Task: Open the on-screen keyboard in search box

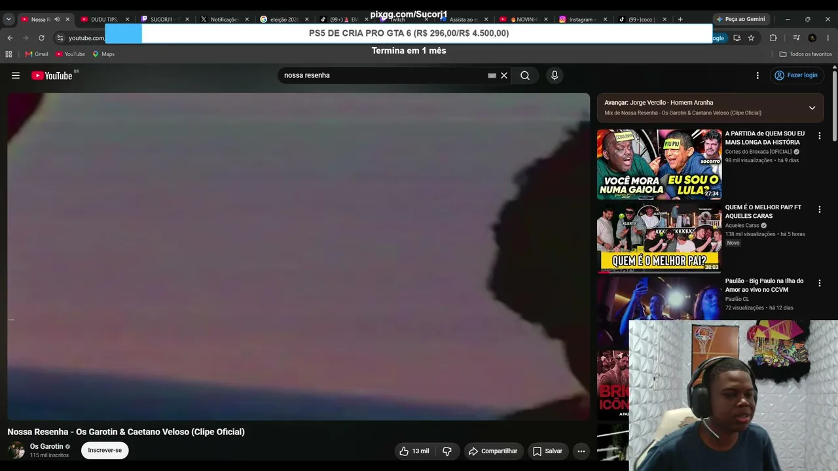Action: (492, 75)
